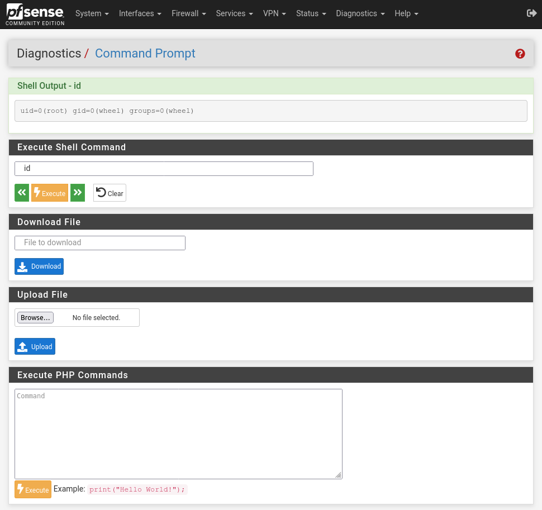Clear the shell command field
Screen dimensions: 542x510
click(x=110, y=193)
